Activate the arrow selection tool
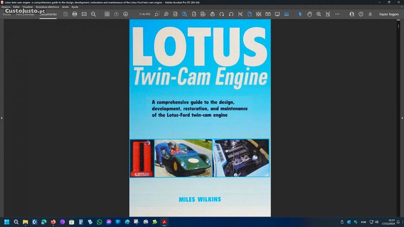Screen dimensions: 404x227 point(301,14)
